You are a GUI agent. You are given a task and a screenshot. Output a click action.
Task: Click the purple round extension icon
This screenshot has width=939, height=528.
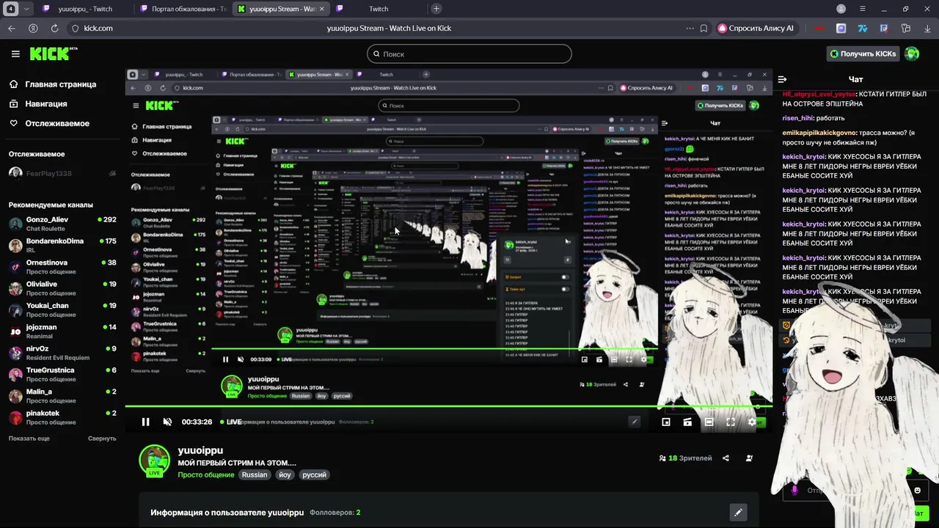tap(841, 28)
